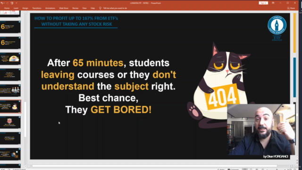The height and width of the screenshot is (170, 302).
Task: Open the Animations ribbon tab
Action: (x=50, y=8)
